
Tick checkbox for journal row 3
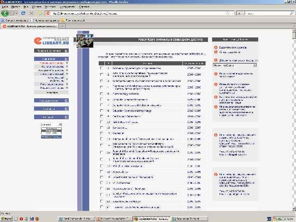(x=102, y=81)
